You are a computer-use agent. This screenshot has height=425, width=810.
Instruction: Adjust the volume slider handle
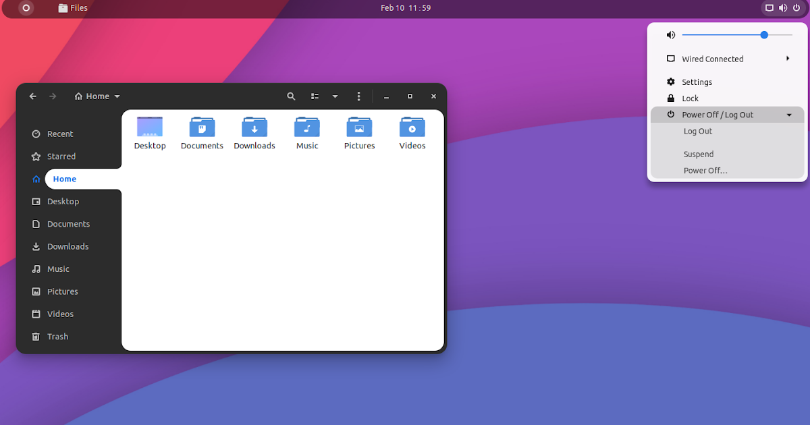pos(764,35)
